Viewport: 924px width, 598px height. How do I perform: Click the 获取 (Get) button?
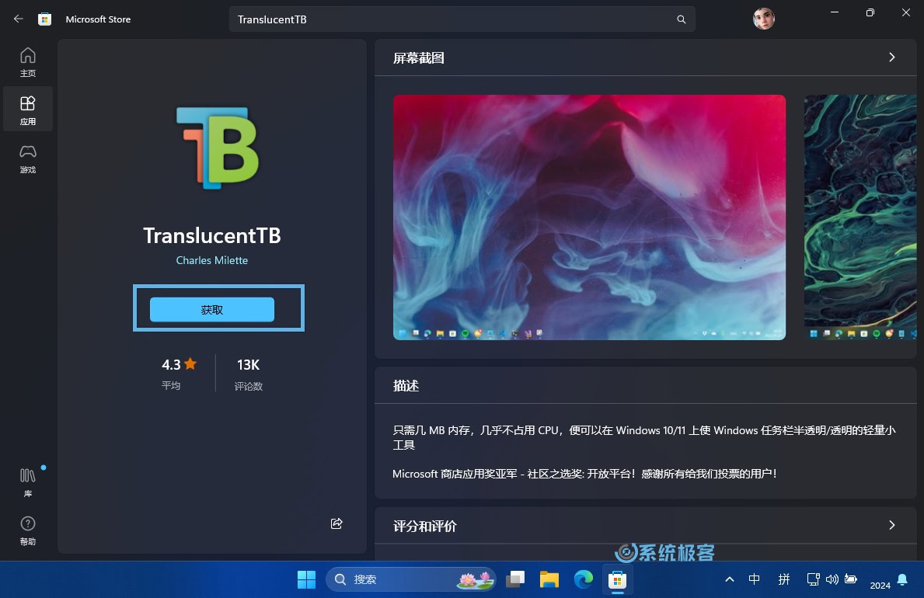pos(212,309)
